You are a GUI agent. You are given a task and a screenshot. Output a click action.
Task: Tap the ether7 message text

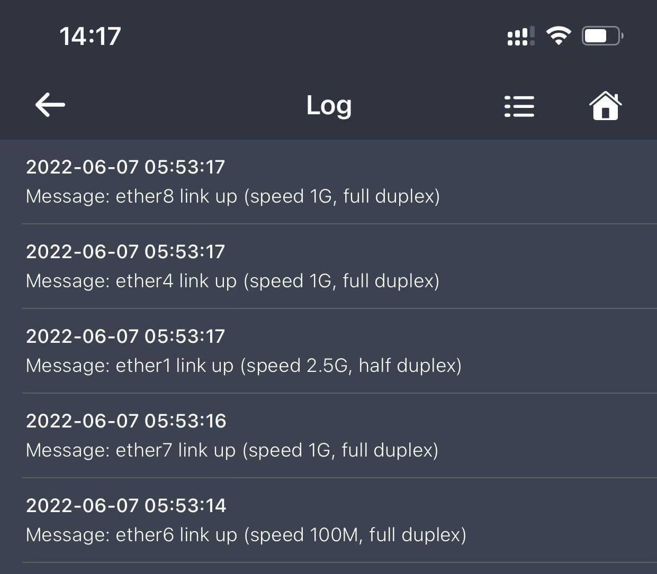coord(232,450)
